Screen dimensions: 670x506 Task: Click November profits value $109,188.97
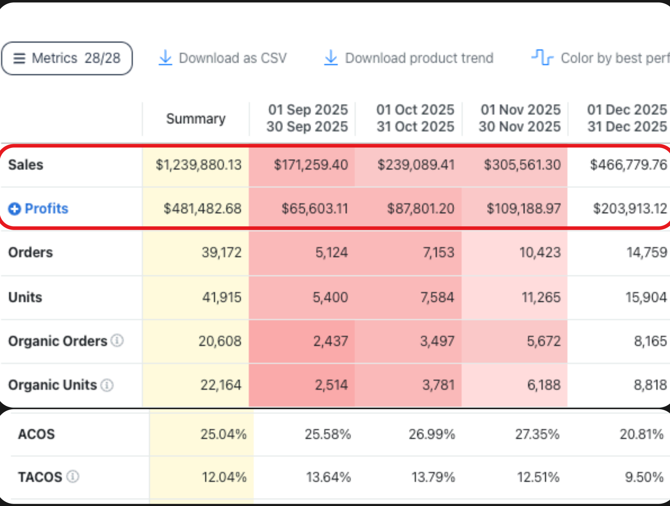click(524, 209)
